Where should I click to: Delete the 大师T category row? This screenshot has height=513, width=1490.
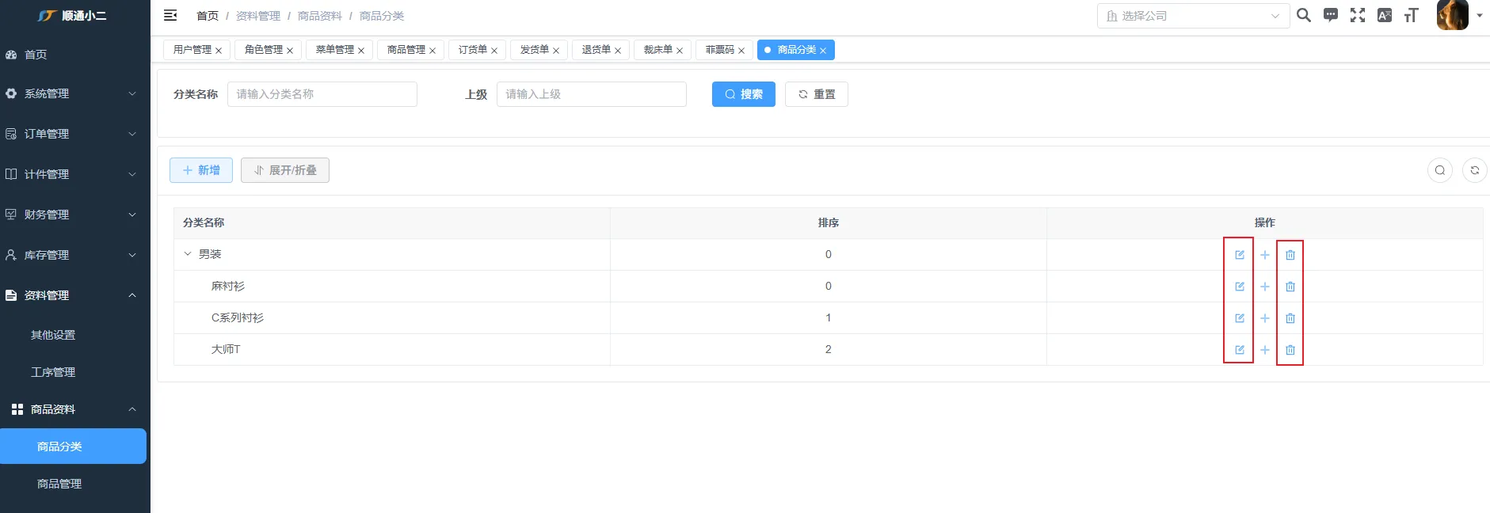click(x=1290, y=350)
